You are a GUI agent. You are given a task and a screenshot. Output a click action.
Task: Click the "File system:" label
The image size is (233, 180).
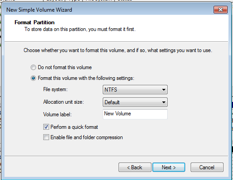[55, 89]
